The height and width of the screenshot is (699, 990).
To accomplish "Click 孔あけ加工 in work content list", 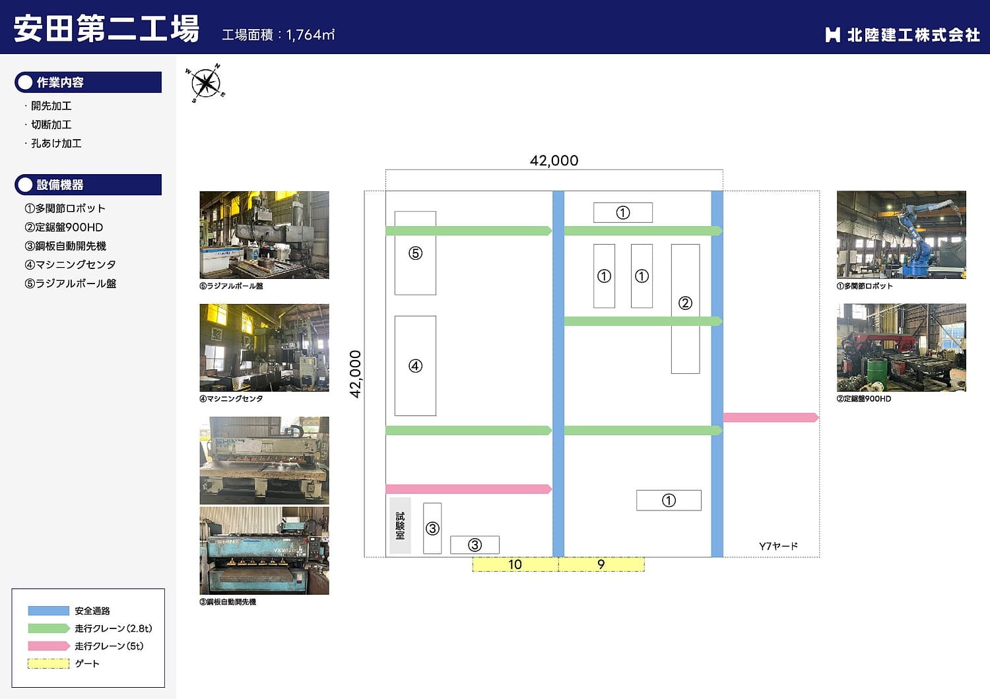I will coord(56,143).
